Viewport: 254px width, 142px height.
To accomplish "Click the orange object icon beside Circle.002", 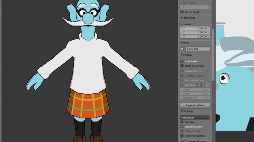I will tap(182, 49).
